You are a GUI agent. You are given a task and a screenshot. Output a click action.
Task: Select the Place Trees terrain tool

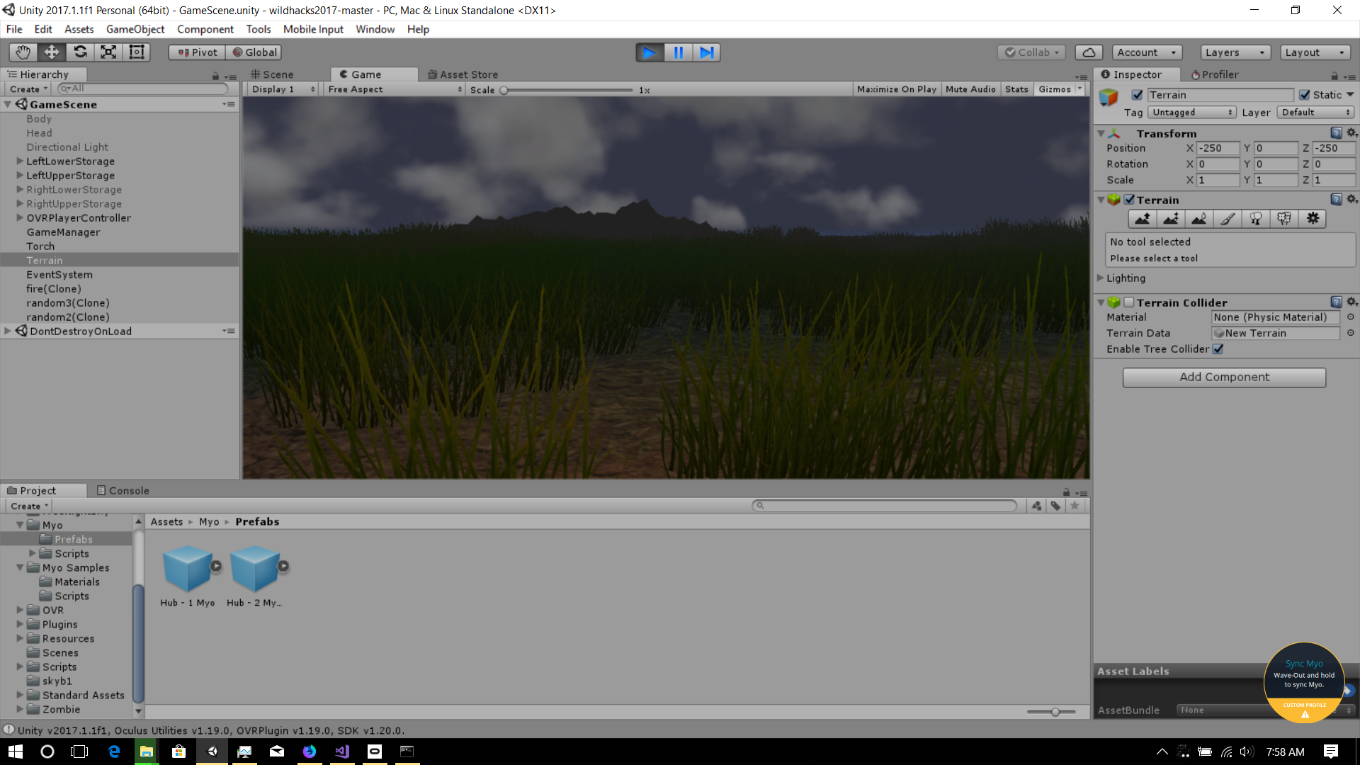tap(1256, 219)
